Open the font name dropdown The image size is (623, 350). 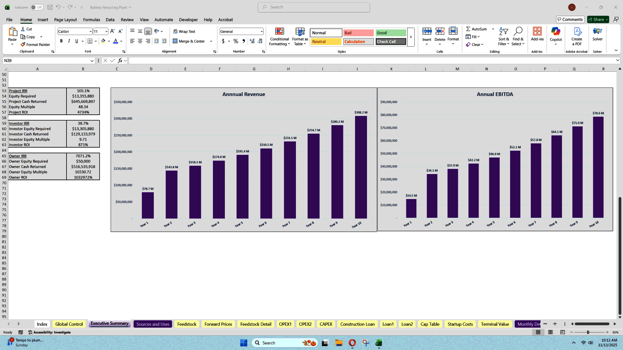tap(90, 31)
